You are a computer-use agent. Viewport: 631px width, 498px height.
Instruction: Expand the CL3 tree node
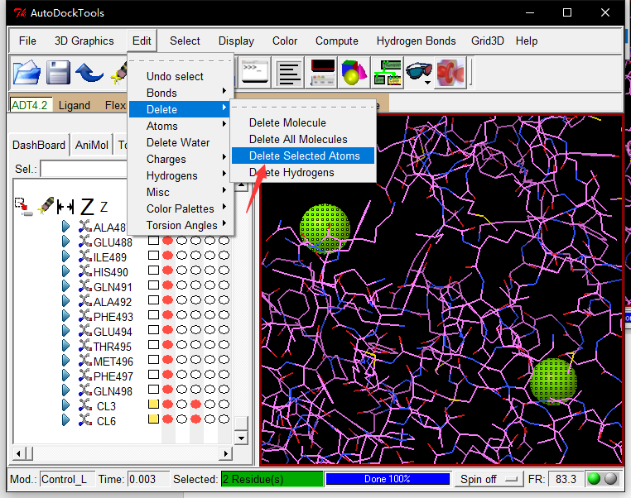(65, 405)
